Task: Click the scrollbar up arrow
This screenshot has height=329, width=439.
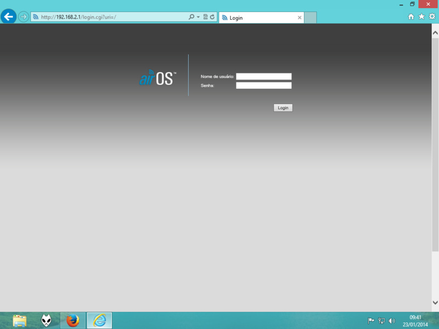Action: [435, 33]
